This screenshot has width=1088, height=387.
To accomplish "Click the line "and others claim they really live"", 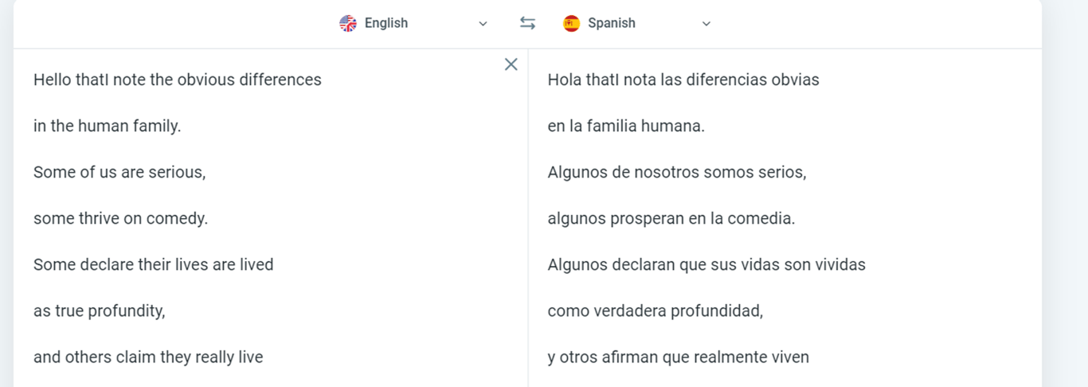I will pos(148,357).
